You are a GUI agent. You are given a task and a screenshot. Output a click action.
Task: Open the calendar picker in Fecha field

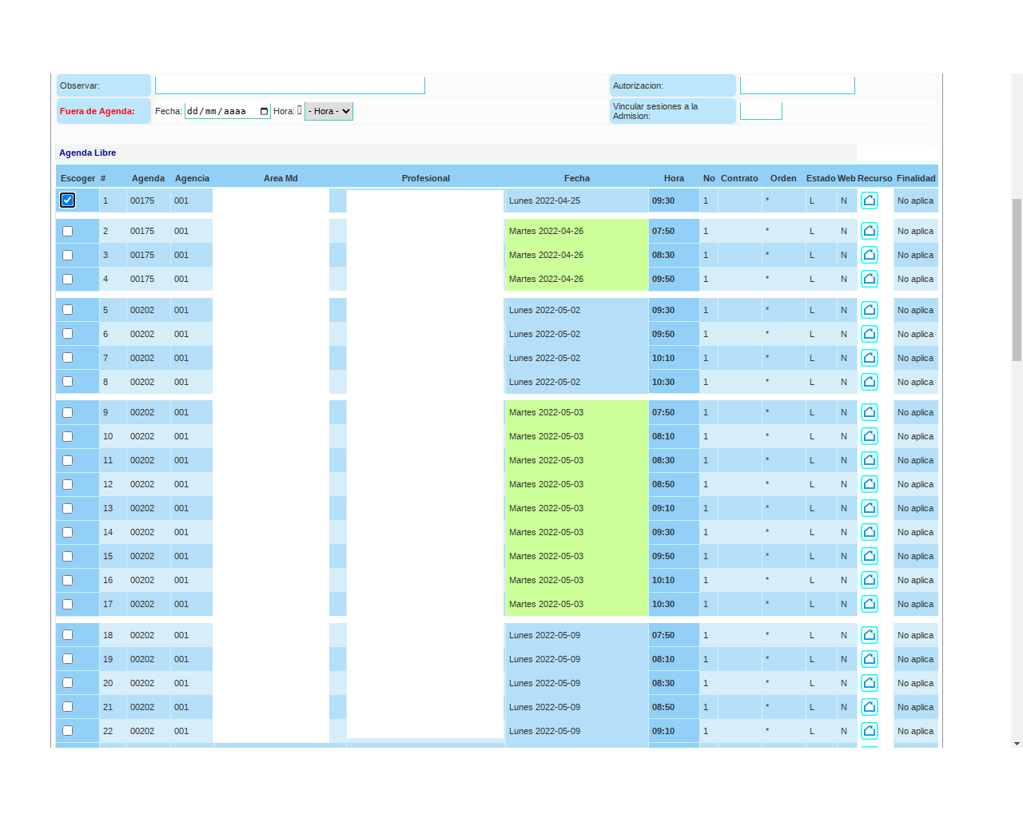(x=264, y=111)
